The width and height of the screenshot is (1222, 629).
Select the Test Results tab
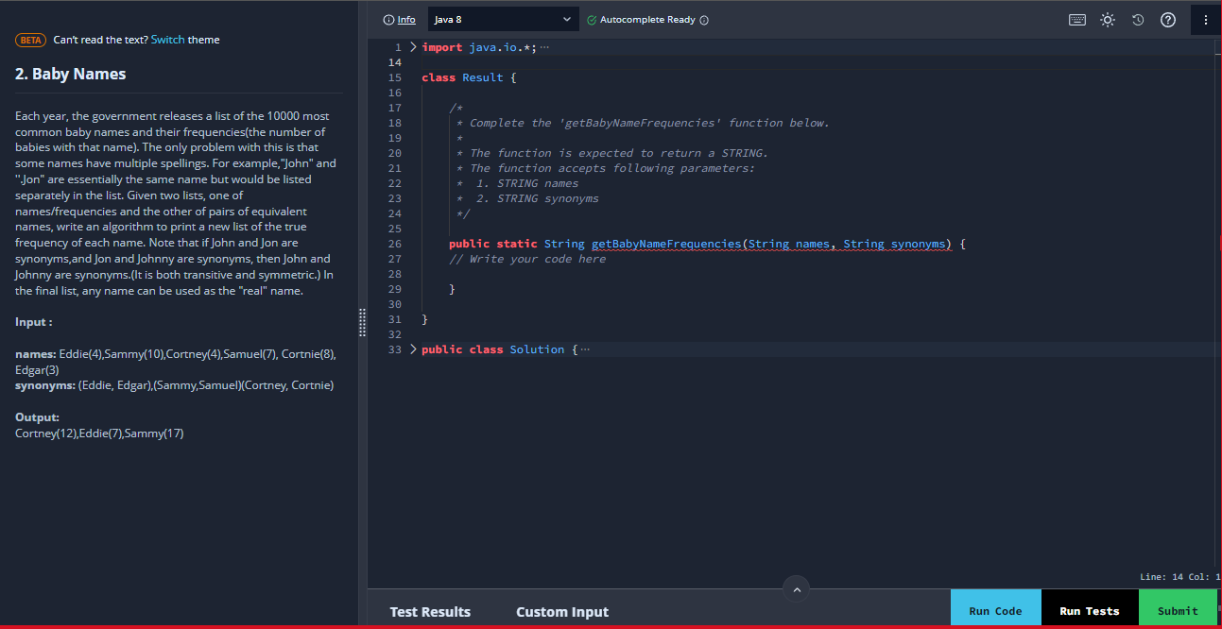tap(430, 611)
